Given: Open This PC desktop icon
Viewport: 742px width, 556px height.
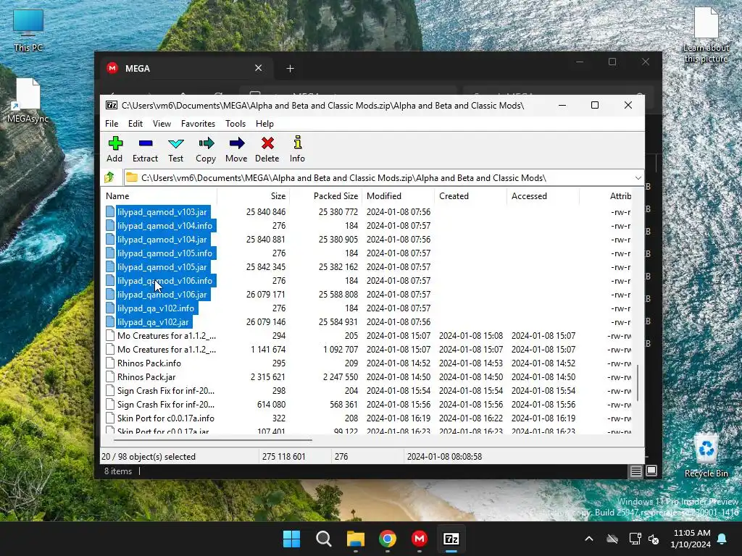Looking at the screenshot, I should point(28,30).
